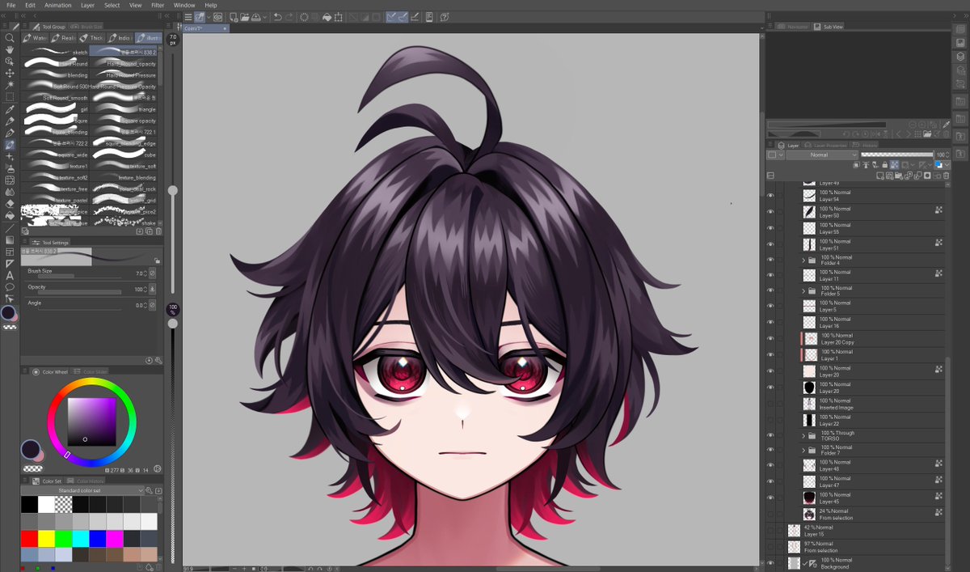Click the Open file icon
970x572 pixels.
(243, 17)
